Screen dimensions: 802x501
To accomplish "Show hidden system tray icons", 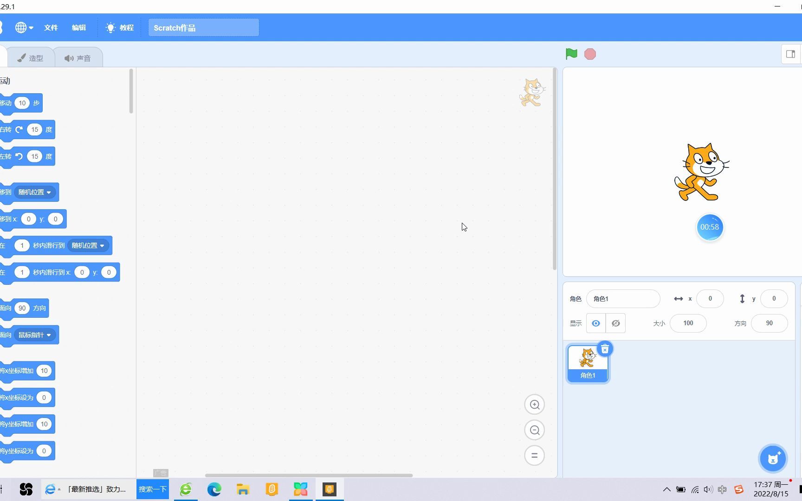I will pyautogui.click(x=666, y=489).
